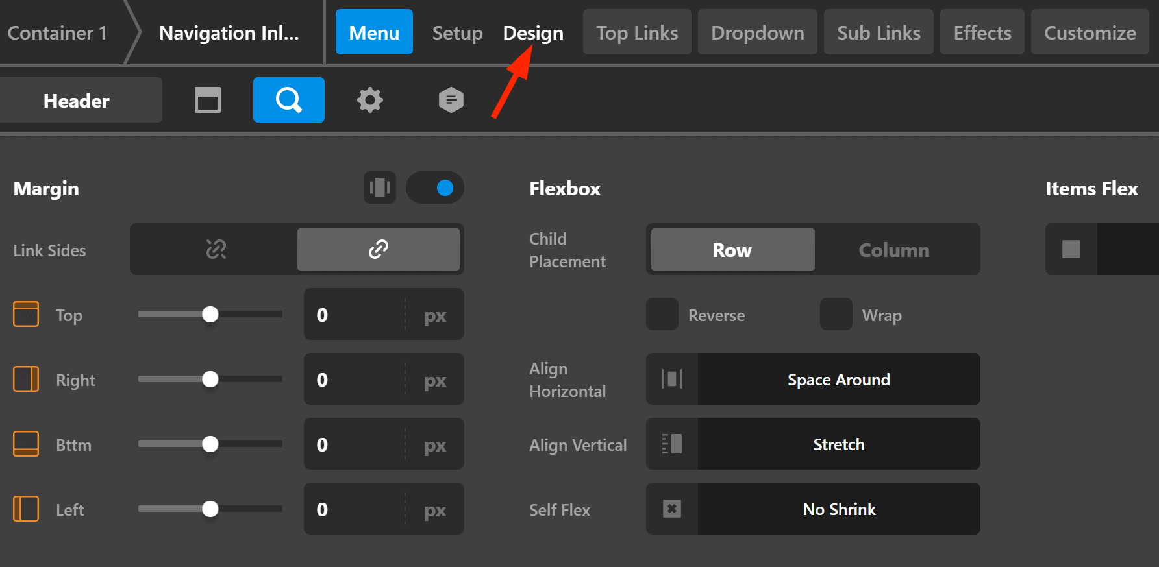Click the Right margin side icon

click(26, 379)
